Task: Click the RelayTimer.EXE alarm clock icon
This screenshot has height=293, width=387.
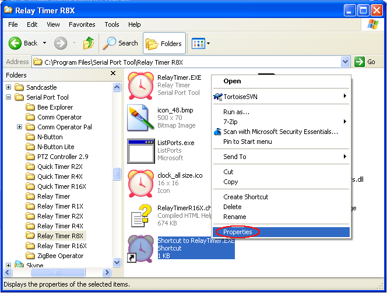Action: point(140,85)
